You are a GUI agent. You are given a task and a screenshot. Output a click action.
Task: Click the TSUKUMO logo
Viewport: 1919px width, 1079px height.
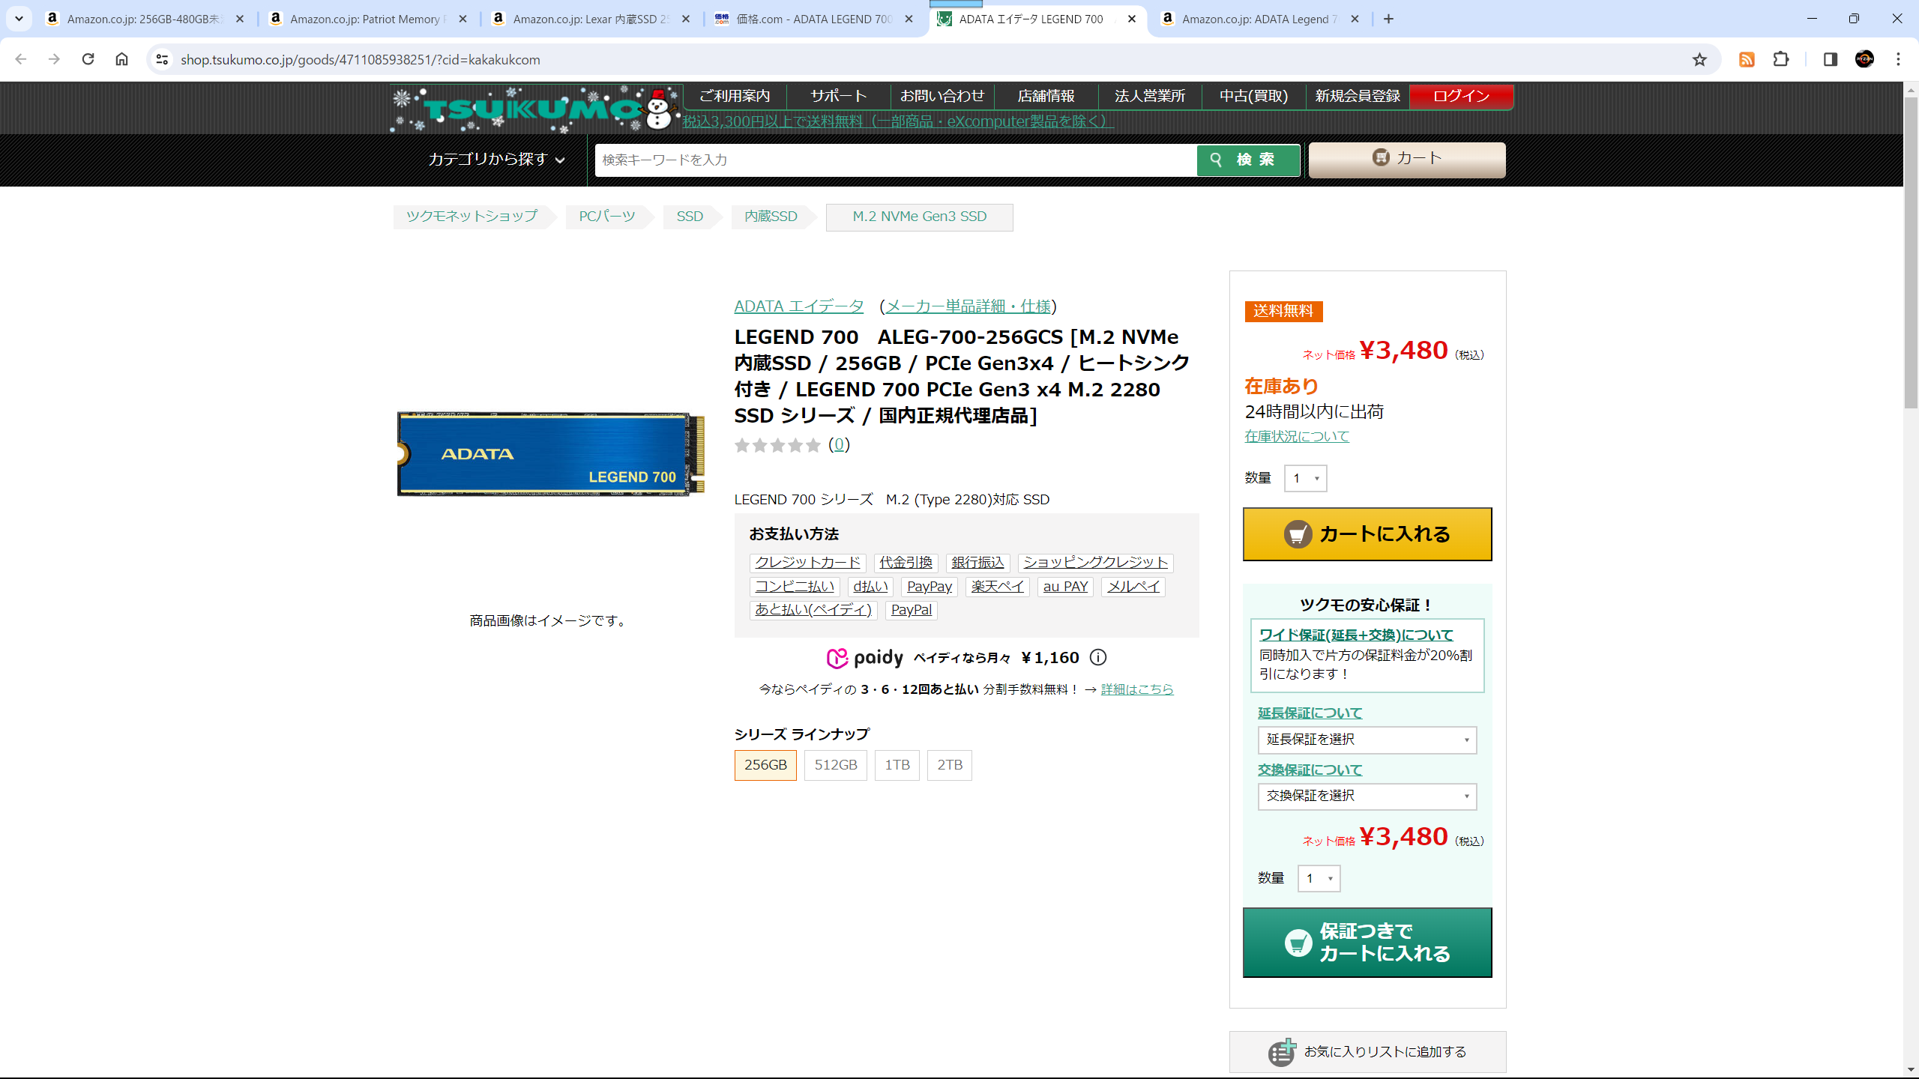click(x=536, y=109)
